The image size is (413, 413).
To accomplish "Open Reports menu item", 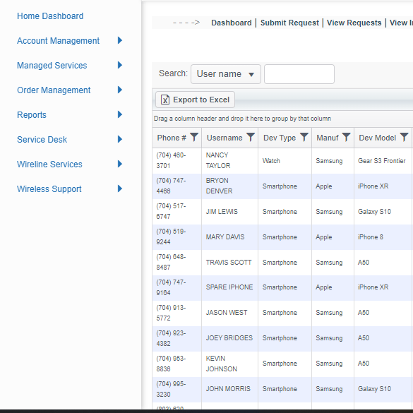I will 32,115.
